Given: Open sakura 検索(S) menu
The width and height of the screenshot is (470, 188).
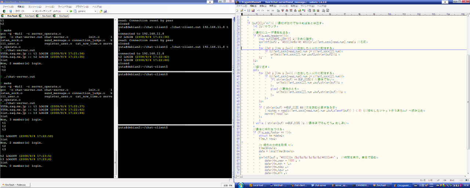Looking at the screenshot, I should [273, 6].
